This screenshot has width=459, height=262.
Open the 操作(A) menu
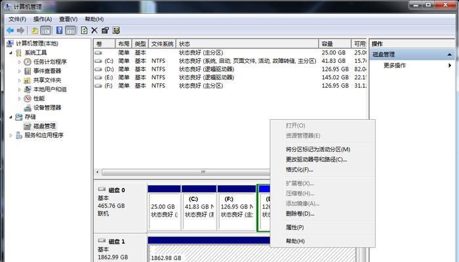(x=43, y=19)
